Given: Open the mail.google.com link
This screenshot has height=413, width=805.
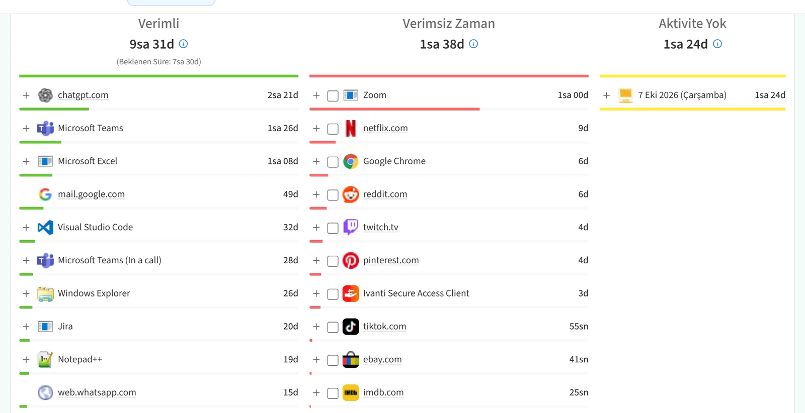Looking at the screenshot, I should pyautogui.click(x=91, y=194).
